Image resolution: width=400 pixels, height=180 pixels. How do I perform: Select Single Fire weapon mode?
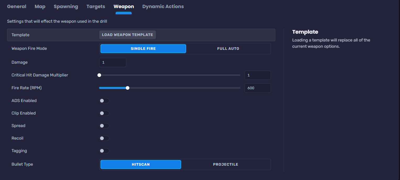[x=143, y=49]
